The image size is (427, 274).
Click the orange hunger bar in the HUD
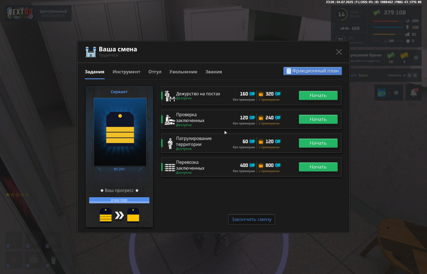click(x=388, y=34)
